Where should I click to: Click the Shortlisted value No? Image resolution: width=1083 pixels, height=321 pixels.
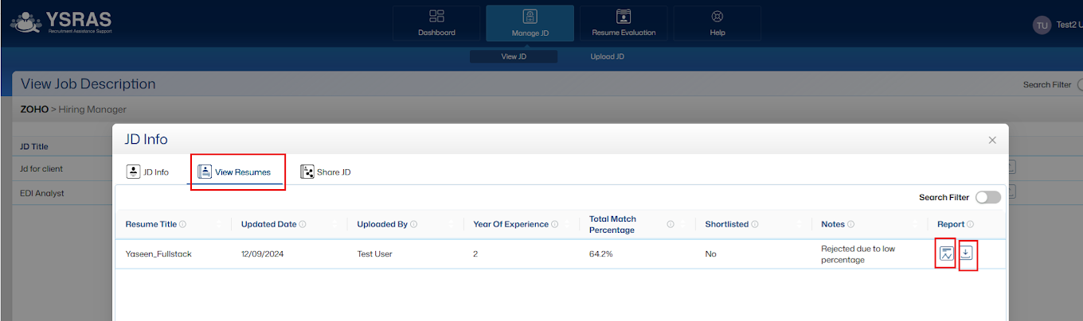710,254
